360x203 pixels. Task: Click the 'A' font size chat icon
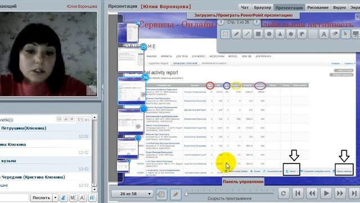[83, 198]
